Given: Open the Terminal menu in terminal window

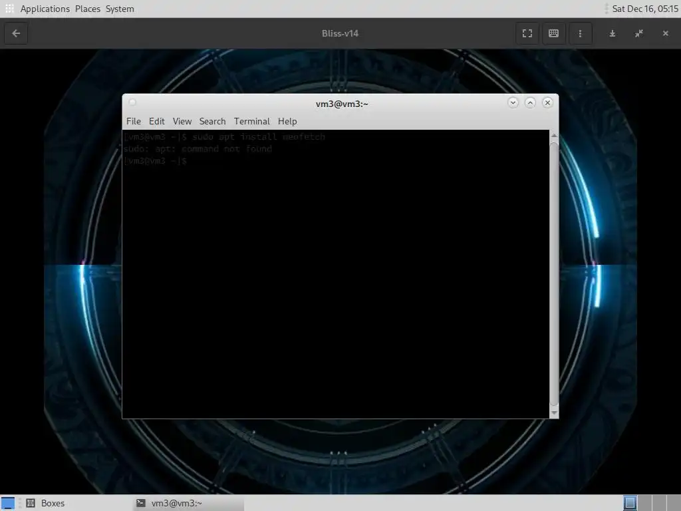Looking at the screenshot, I should pyautogui.click(x=252, y=121).
